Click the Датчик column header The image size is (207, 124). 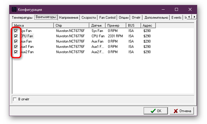(x=97, y=25)
